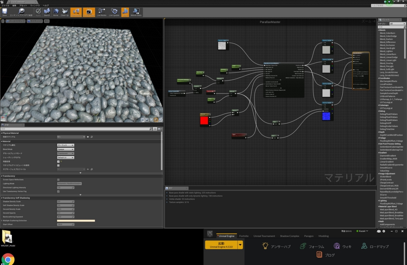The height and width of the screenshot is (265, 407).
Task: Switch to the Fortnite tab in the launcher
Action: point(244,236)
